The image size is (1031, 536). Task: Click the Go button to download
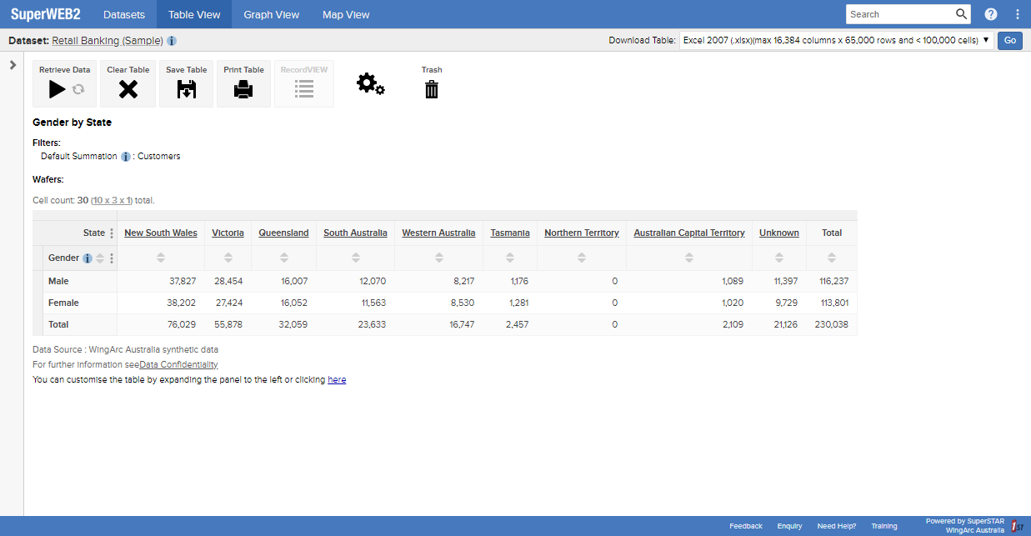[1009, 40]
